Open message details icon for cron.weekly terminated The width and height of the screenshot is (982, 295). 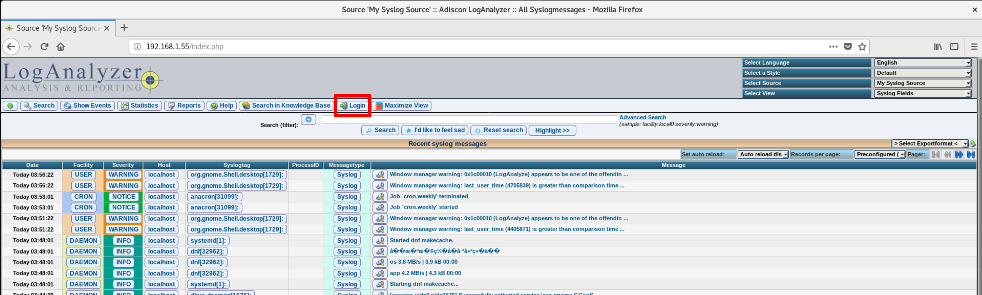380,197
